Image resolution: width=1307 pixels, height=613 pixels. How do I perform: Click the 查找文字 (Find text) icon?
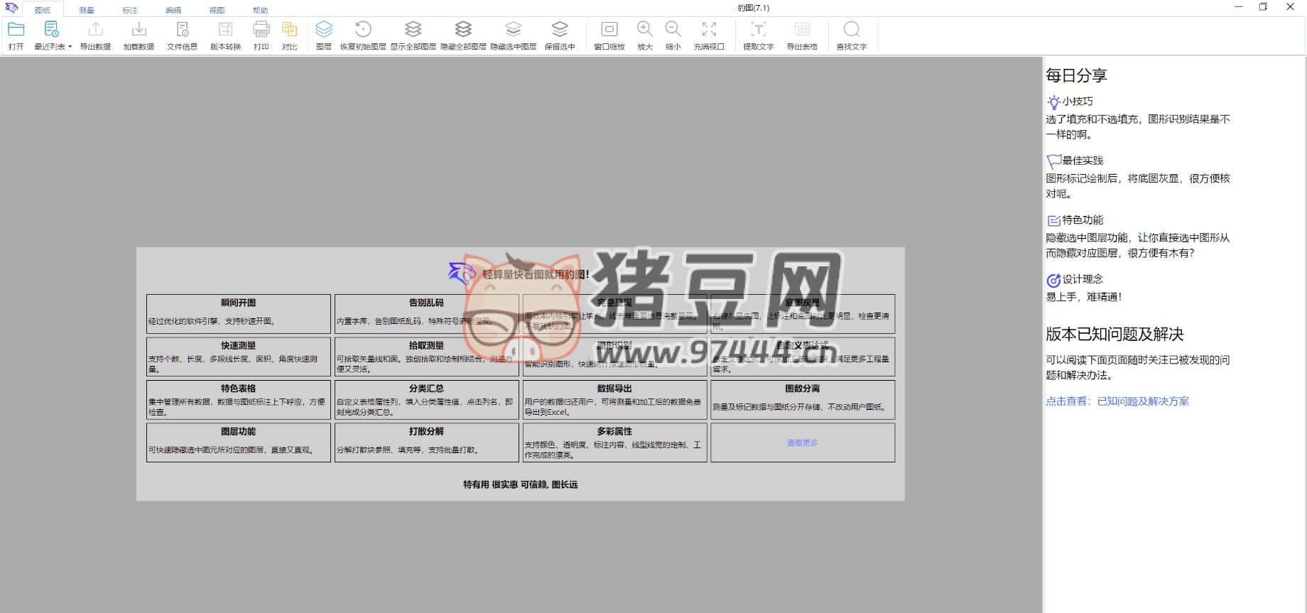851,30
